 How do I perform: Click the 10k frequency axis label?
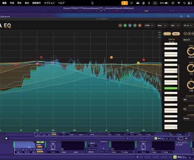(x=143, y=130)
